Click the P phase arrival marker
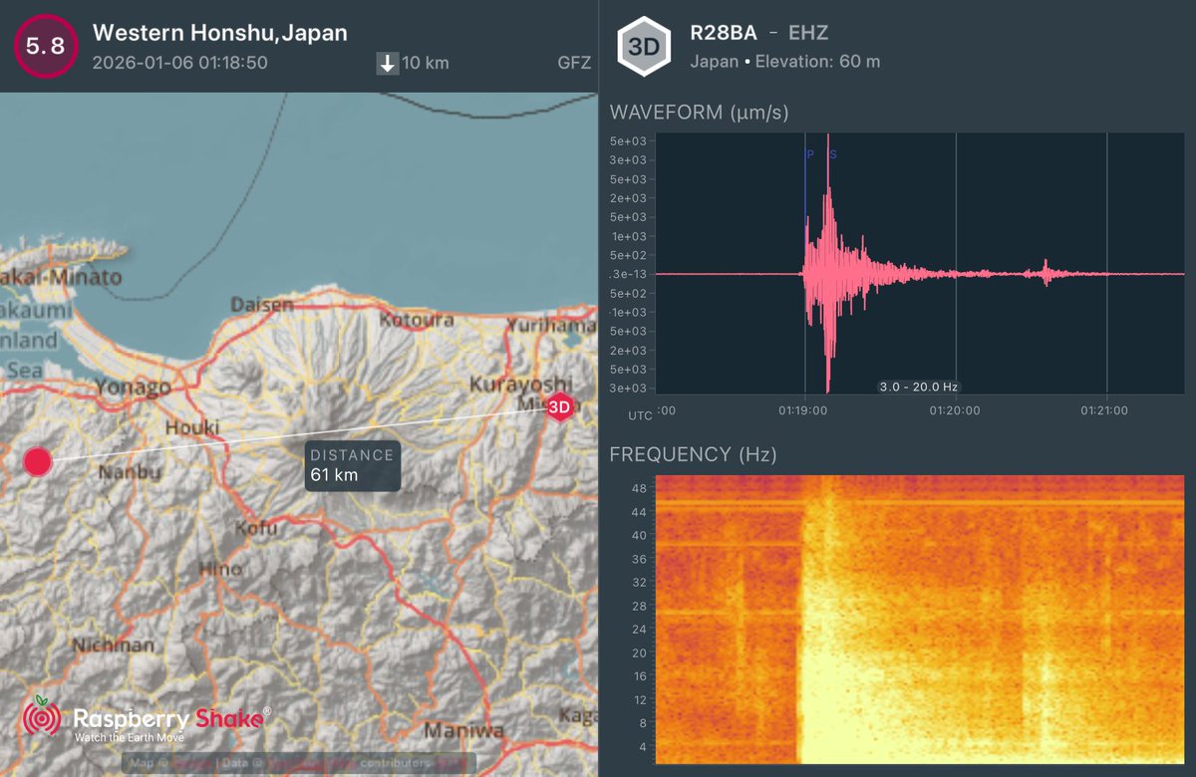The height and width of the screenshot is (777, 1196). (x=807, y=155)
